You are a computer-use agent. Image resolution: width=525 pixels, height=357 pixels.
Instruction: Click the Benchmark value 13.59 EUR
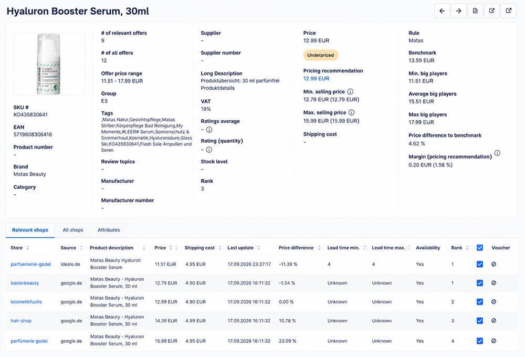pos(422,60)
